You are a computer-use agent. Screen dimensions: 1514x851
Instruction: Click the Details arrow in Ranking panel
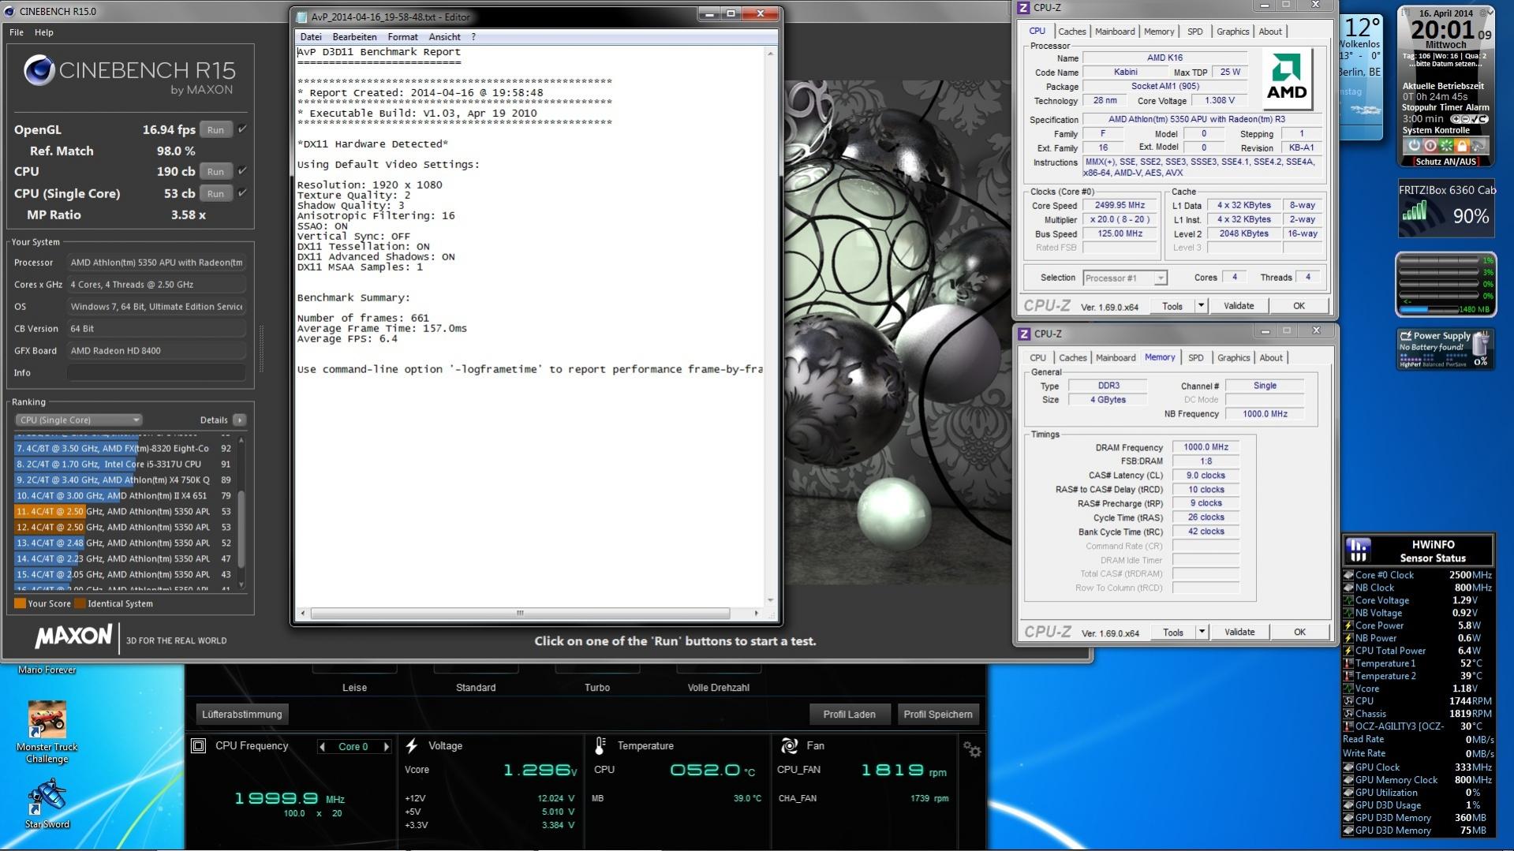(x=240, y=420)
